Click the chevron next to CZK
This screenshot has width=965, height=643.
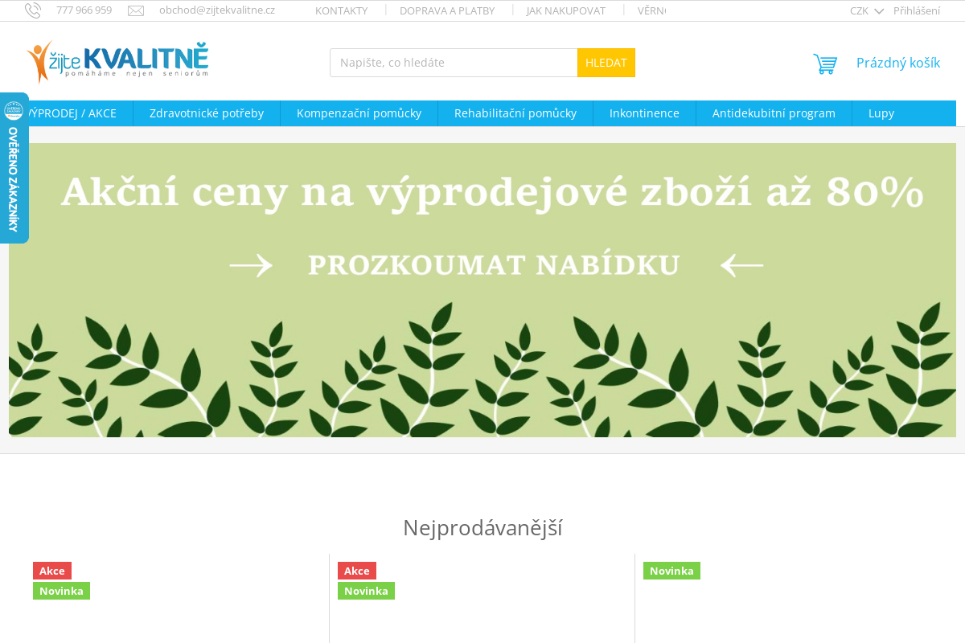(879, 11)
